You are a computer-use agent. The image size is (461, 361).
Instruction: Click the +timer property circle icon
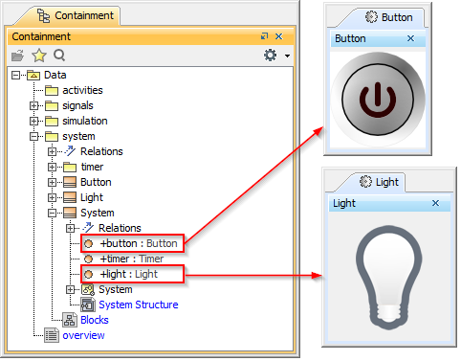[x=88, y=259]
